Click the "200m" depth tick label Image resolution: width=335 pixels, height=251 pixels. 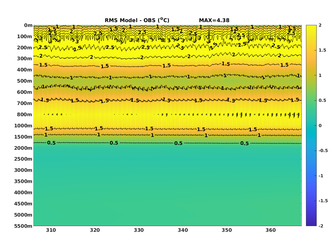(x=25, y=48)
